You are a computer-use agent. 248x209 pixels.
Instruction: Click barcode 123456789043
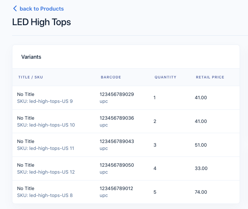pos(117,142)
